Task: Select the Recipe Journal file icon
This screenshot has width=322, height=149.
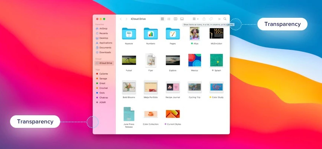Action: [x=173, y=87]
